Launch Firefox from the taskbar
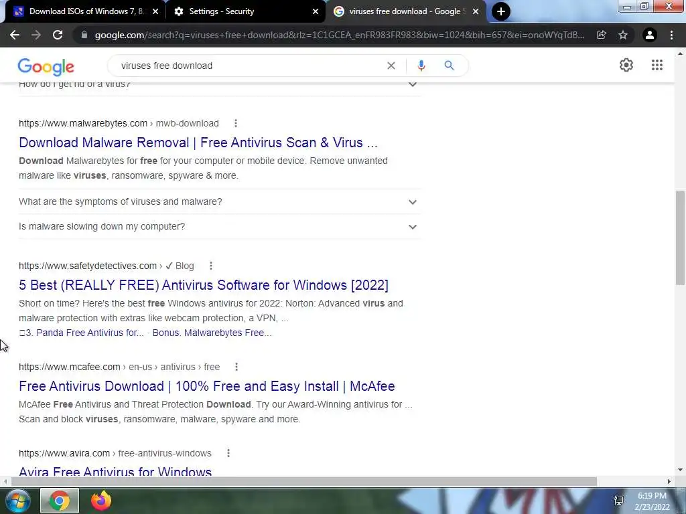Image resolution: width=686 pixels, height=514 pixels. point(101,501)
